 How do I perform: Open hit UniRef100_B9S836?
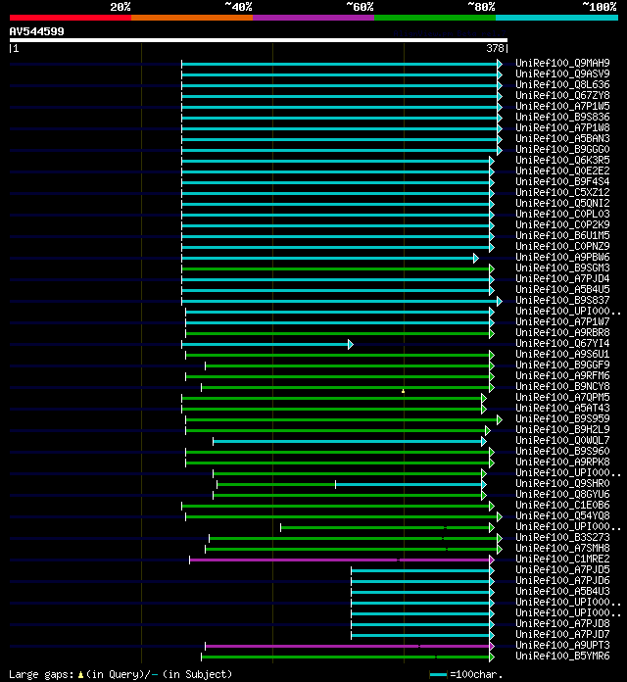(x=562, y=117)
